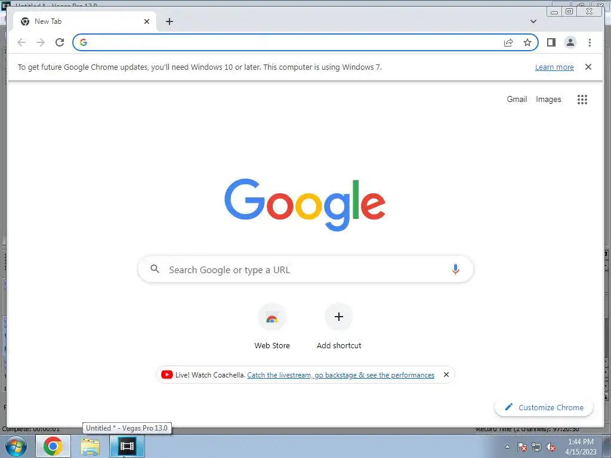Switch to Vegas Pro taskbar icon
Image resolution: width=611 pixels, height=458 pixels.
click(127, 446)
